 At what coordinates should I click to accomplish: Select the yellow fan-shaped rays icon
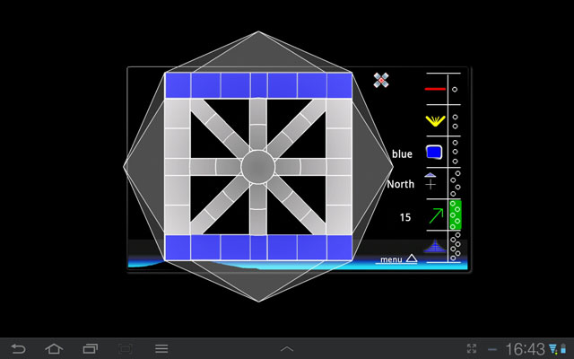coord(435,121)
